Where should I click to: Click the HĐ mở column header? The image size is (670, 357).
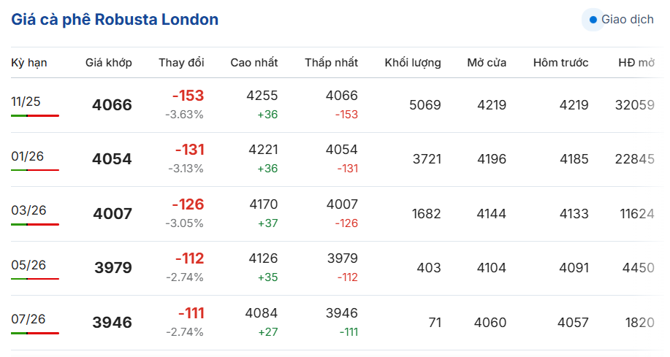tap(636, 63)
